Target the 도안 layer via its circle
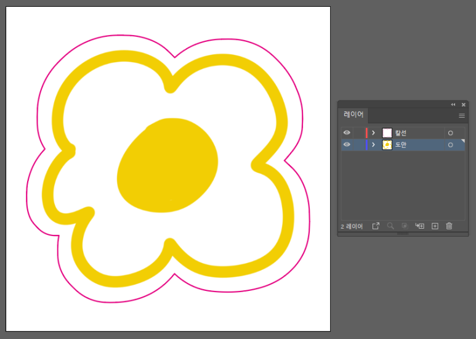476x339 pixels. pyautogui.click(x=451, y=145)
